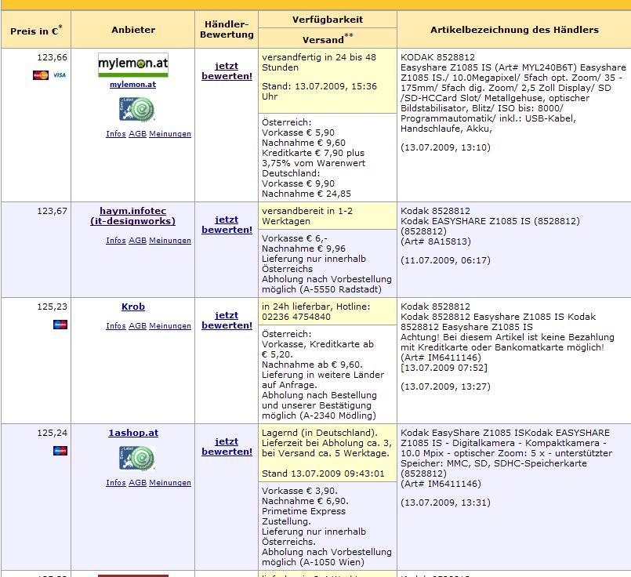
Task: Open the Krob seller link
Action: point(133,307)
